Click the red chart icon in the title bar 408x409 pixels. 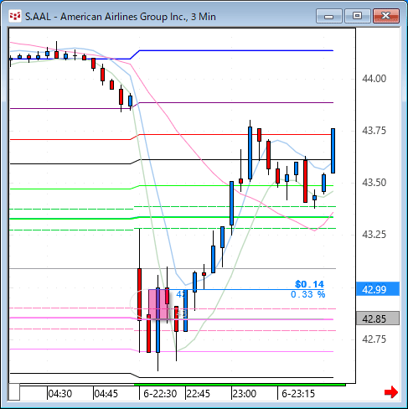(x=15, y=16)
